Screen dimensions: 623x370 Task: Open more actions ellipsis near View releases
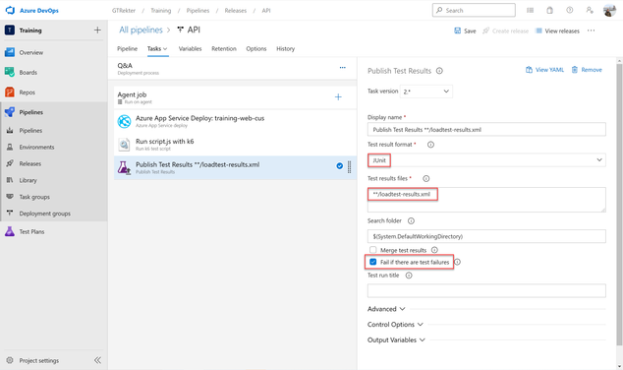[x=592, y=31]
